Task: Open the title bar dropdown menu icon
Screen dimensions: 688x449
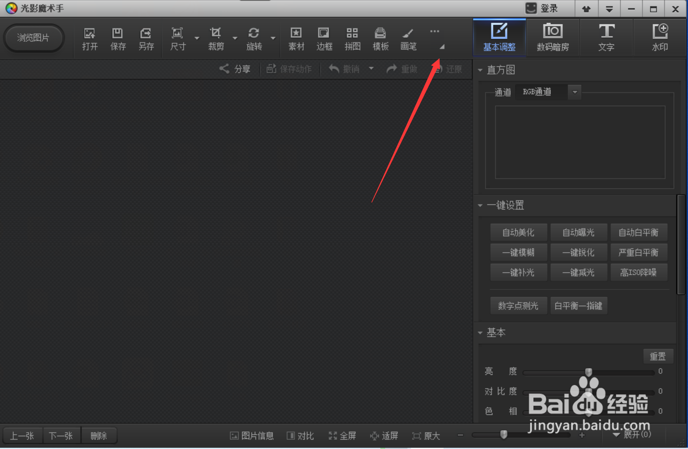Action: click(x=609, y=9)
